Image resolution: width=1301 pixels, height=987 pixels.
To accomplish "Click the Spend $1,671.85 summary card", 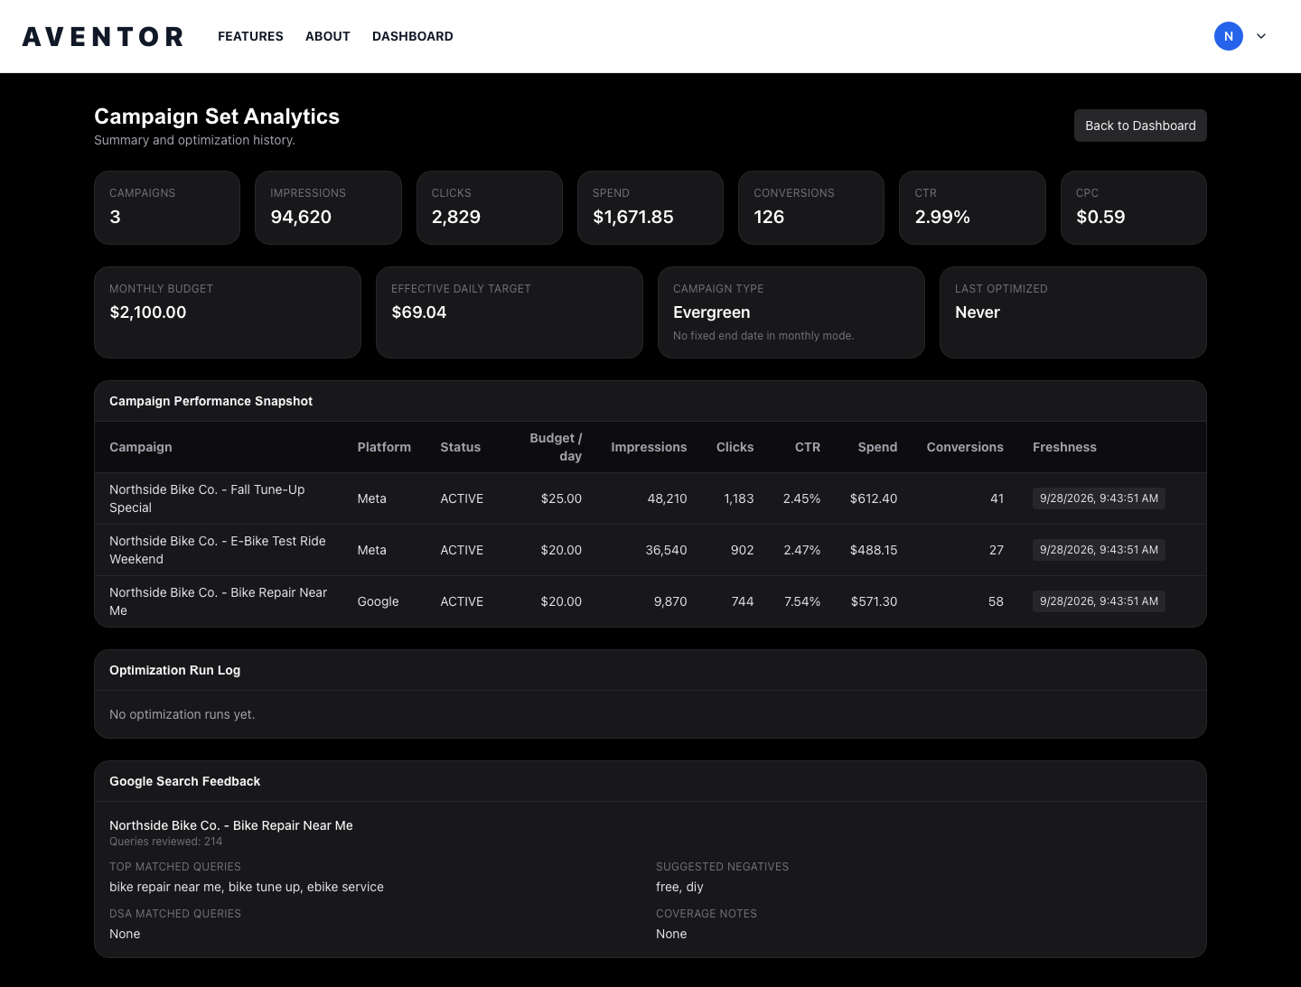I will (650, 208).
